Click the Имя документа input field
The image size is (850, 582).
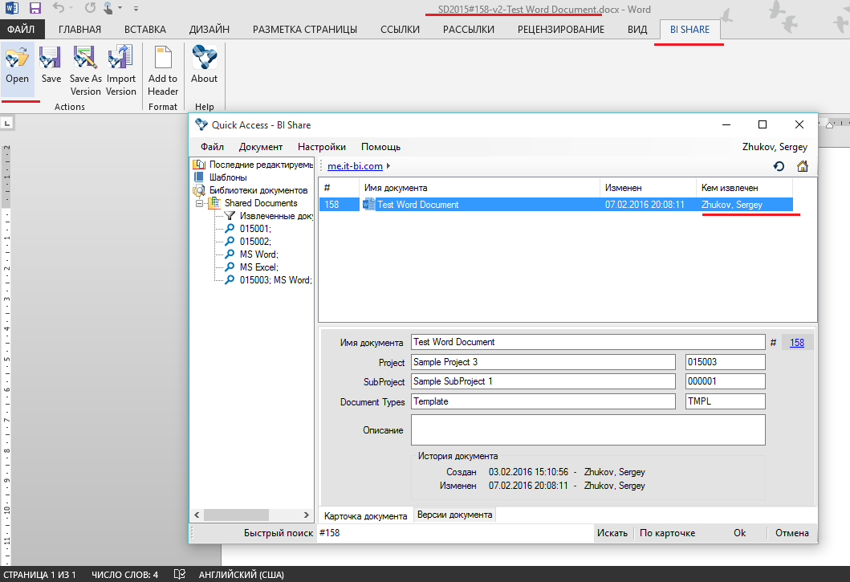point(588,342)
